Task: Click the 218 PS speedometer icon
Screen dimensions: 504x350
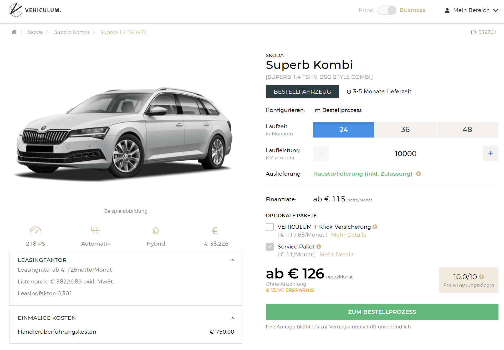Action: [35, 231]
